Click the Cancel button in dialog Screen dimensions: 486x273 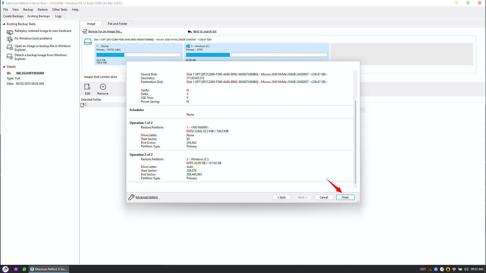click(323, 197)
